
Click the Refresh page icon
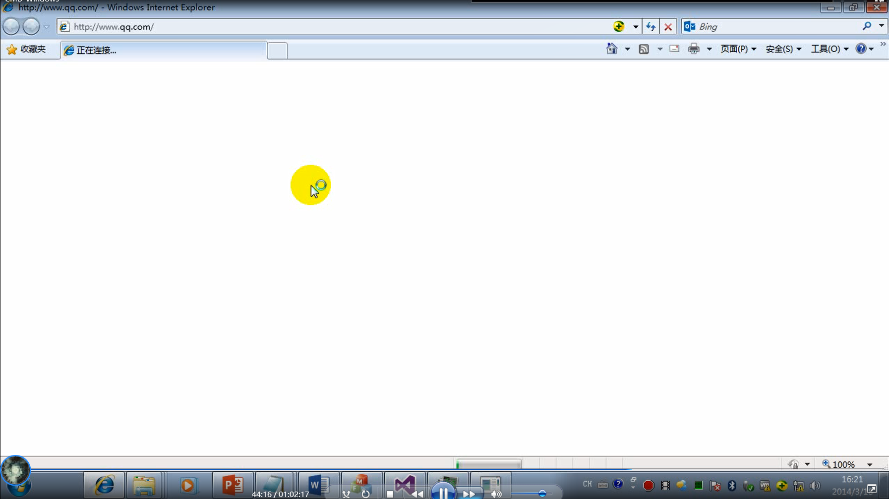[651, 27]
